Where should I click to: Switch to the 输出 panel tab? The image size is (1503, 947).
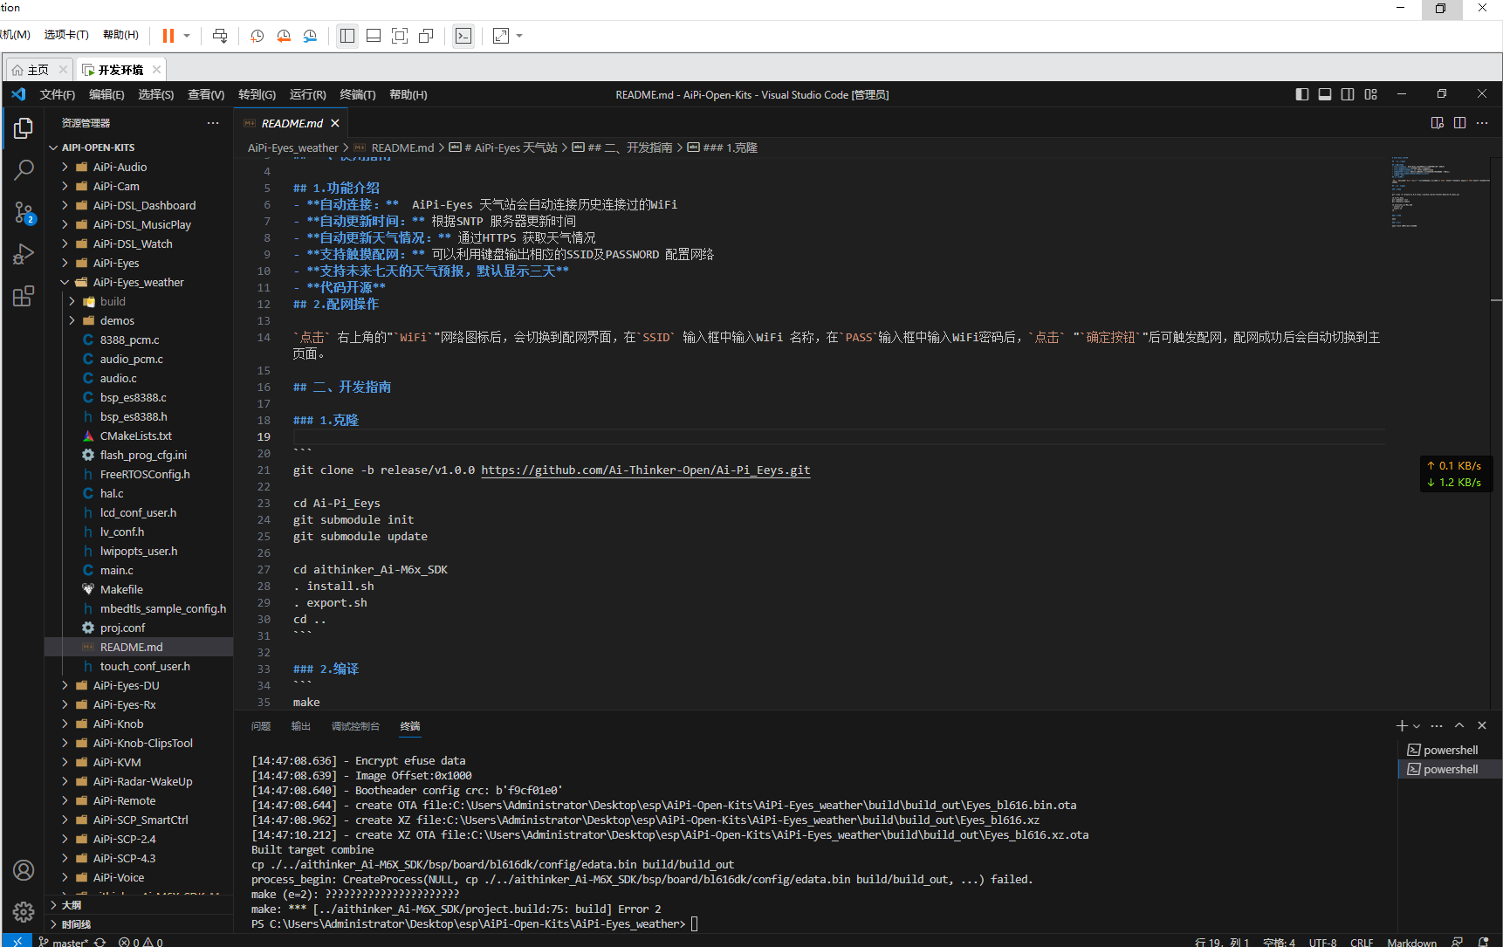tap(301, 726)
